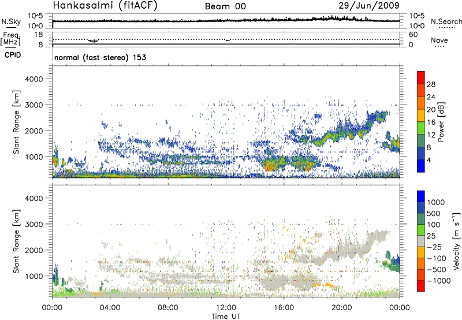Click the 'Power [dB]' color bar label

(441, 122)
